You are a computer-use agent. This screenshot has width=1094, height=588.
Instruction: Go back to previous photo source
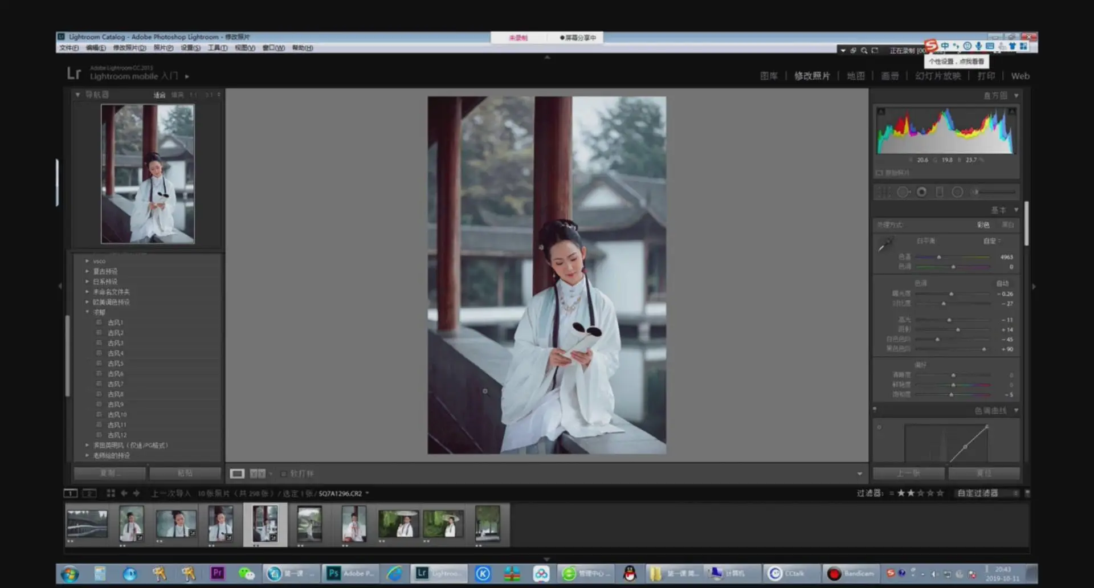coord(124,493)
